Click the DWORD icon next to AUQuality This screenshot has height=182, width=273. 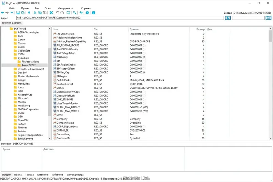(55, 57)
